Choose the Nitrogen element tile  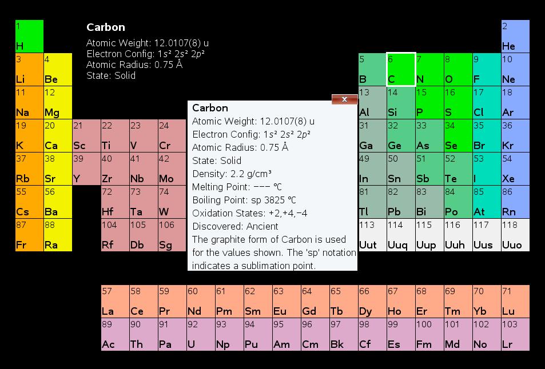tap(429, 69)
